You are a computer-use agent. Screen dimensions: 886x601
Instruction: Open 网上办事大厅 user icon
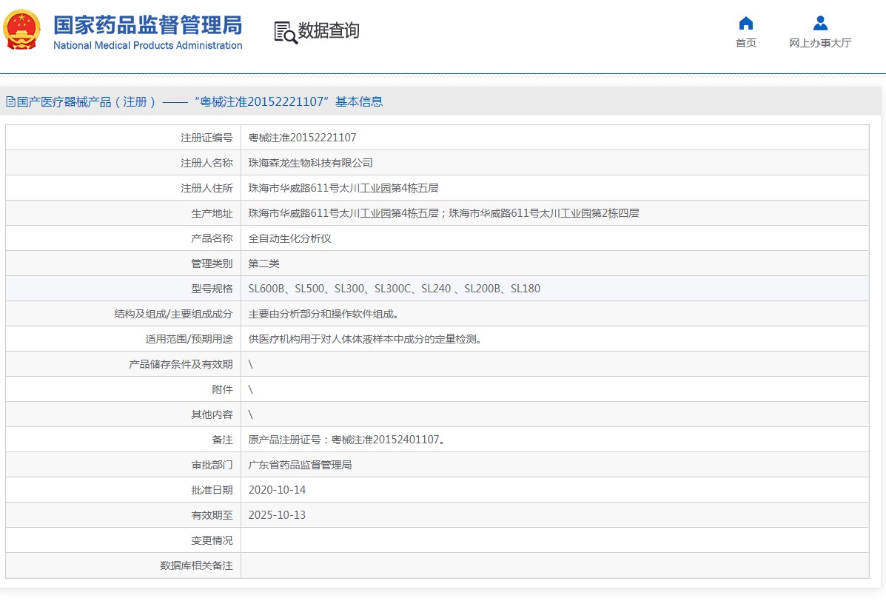820,23
